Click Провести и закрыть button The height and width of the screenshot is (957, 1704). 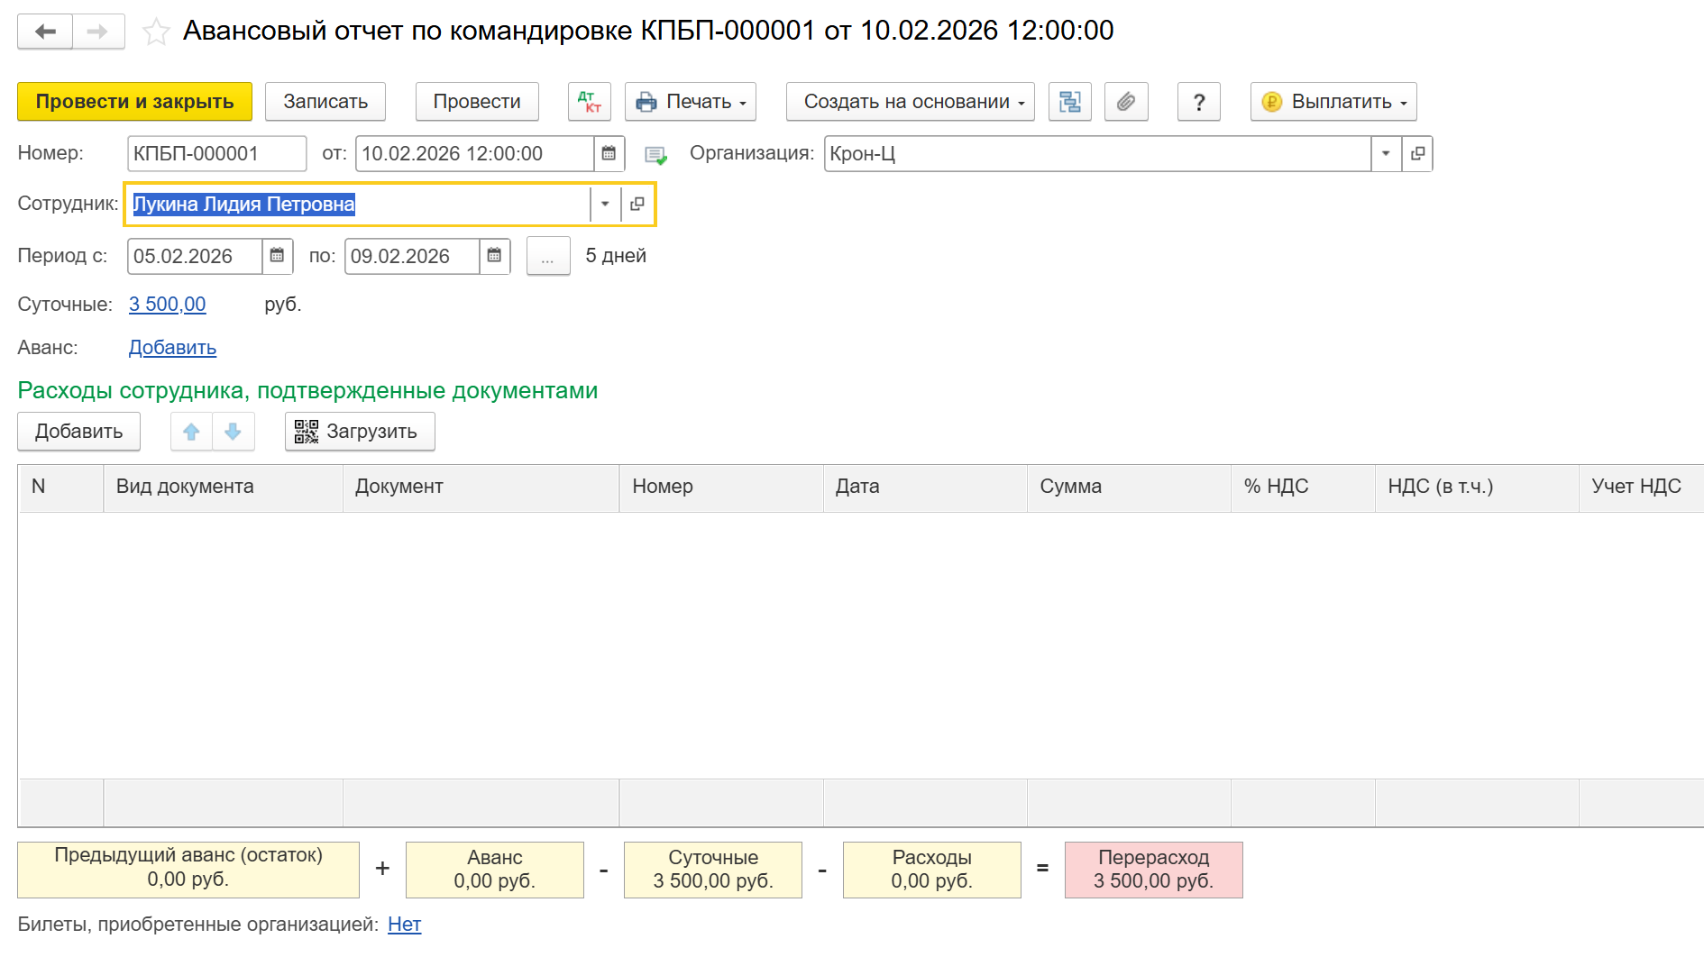[x=134, y=102]
